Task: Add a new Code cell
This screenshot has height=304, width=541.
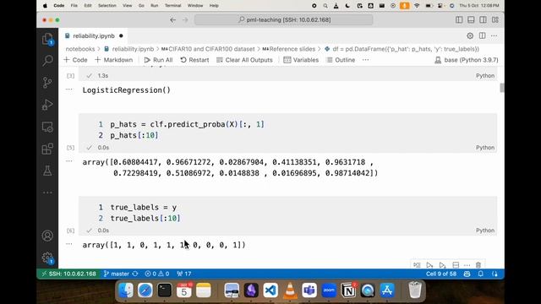Action: 75,60
